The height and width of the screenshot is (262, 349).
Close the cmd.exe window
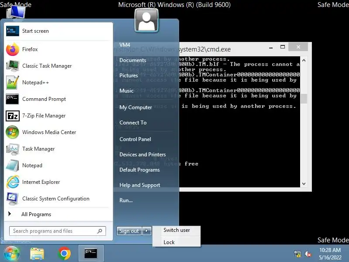[x=298, y=47]
